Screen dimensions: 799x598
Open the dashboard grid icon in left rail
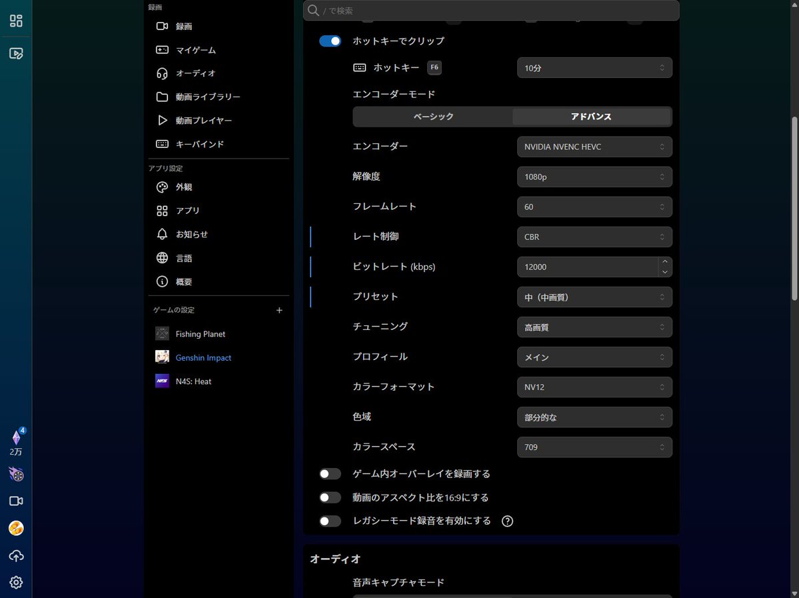(16, 21)
